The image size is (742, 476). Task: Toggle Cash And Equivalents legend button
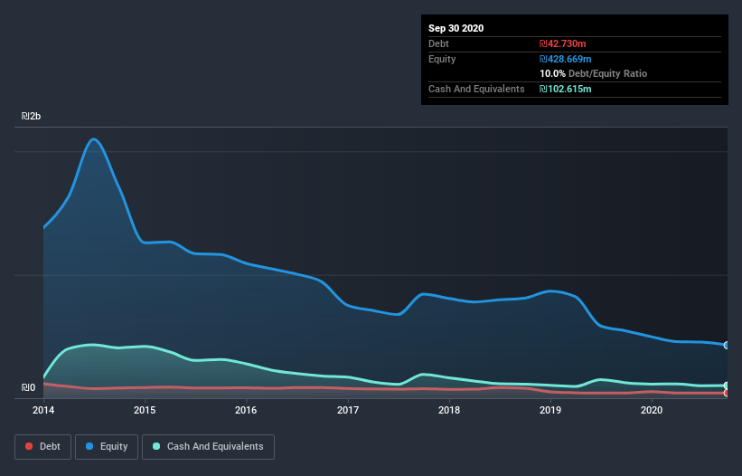(x=208, y=447)
